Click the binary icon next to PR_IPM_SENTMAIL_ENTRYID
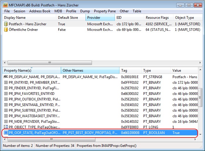 [6, 105]
